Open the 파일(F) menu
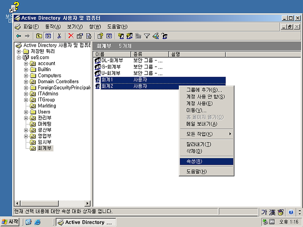303x227 pixels. (31, 27)
